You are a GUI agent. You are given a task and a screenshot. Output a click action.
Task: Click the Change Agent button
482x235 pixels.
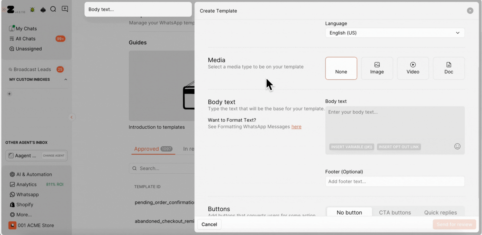[54, 156]
